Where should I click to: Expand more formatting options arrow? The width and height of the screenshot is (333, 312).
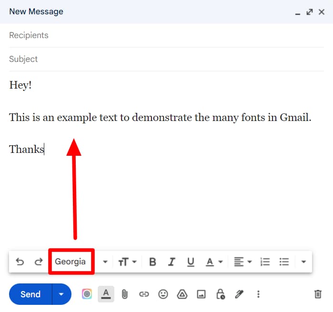pos(303,262)
